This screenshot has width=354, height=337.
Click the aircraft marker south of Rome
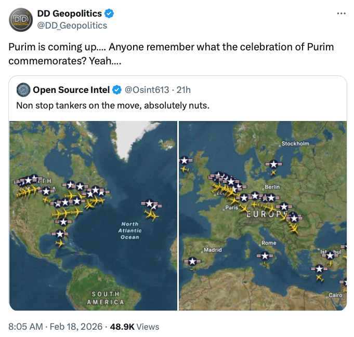266,257
